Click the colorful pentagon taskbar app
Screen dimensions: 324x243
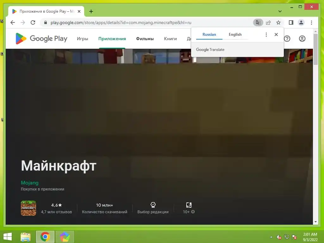(x=65, y=237)
